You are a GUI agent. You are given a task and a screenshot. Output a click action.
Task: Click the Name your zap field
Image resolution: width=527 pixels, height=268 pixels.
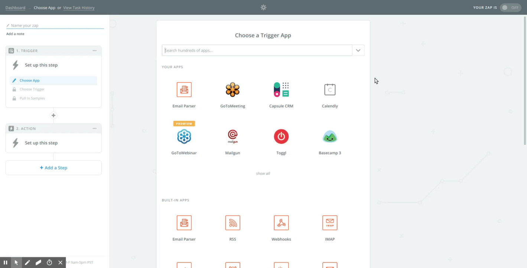(x=56, y=26)
